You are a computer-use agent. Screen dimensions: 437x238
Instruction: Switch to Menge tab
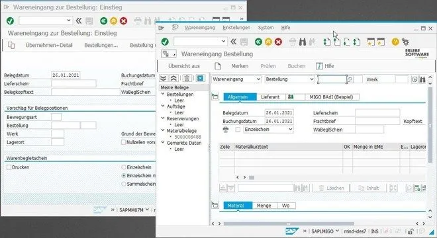click(264, 206)
